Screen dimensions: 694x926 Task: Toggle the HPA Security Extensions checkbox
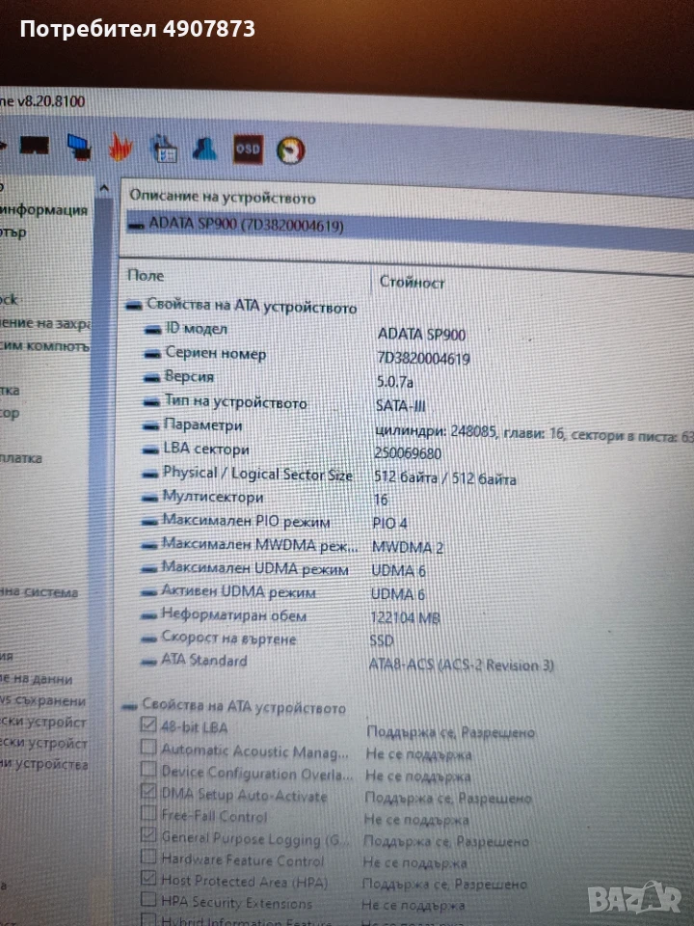tap(148, 899)
